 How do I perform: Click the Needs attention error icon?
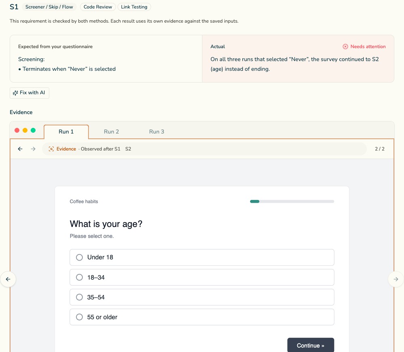tap(345, 47)
